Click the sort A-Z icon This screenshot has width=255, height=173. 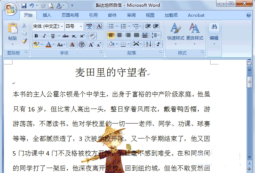[148, 44]
